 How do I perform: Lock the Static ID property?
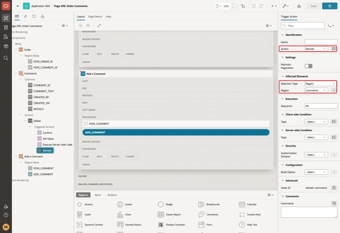pos(334,188)
